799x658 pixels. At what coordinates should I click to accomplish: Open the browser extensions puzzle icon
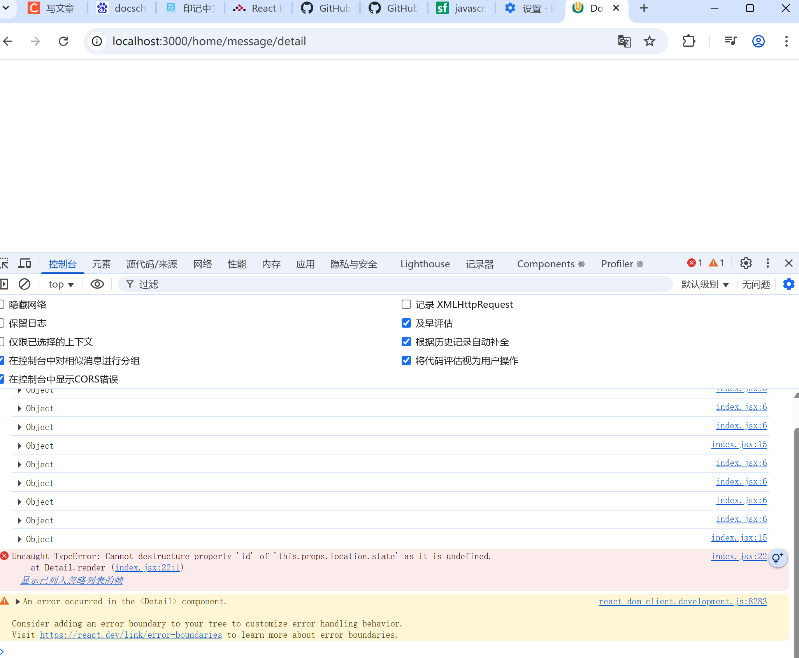[x=689, y=41]
